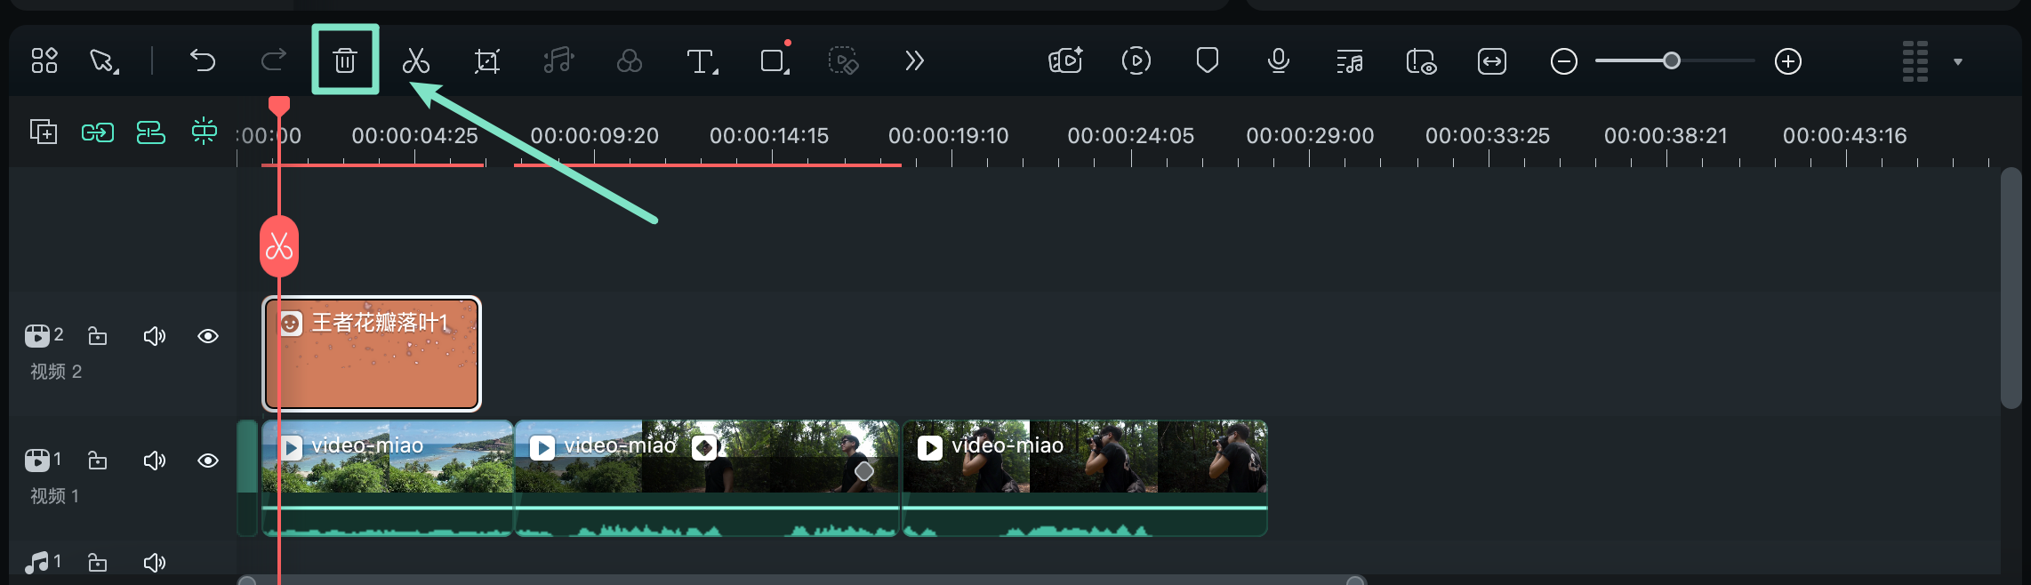Zoom in the timeline with plus button
This screenshot has height=585, width=2031.
click(1787, 61)
